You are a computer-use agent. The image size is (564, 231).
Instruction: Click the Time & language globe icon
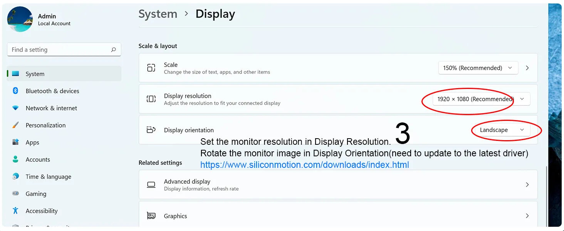(15, 177)
